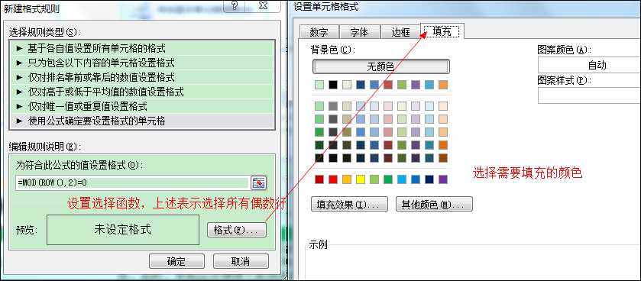Screen dimensions: 641x281
Task: Confirm the new rule with 确定
Action: tap(176, 261)
